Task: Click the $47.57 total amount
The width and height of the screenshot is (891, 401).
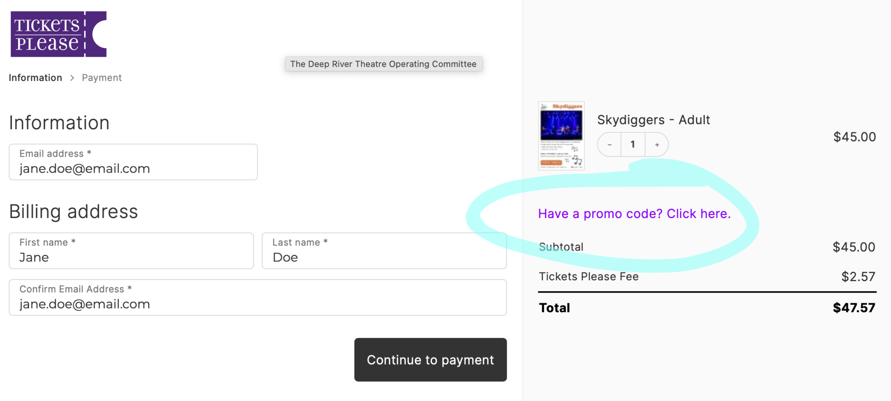Action: pyautogui.click(x=854, y=308)
